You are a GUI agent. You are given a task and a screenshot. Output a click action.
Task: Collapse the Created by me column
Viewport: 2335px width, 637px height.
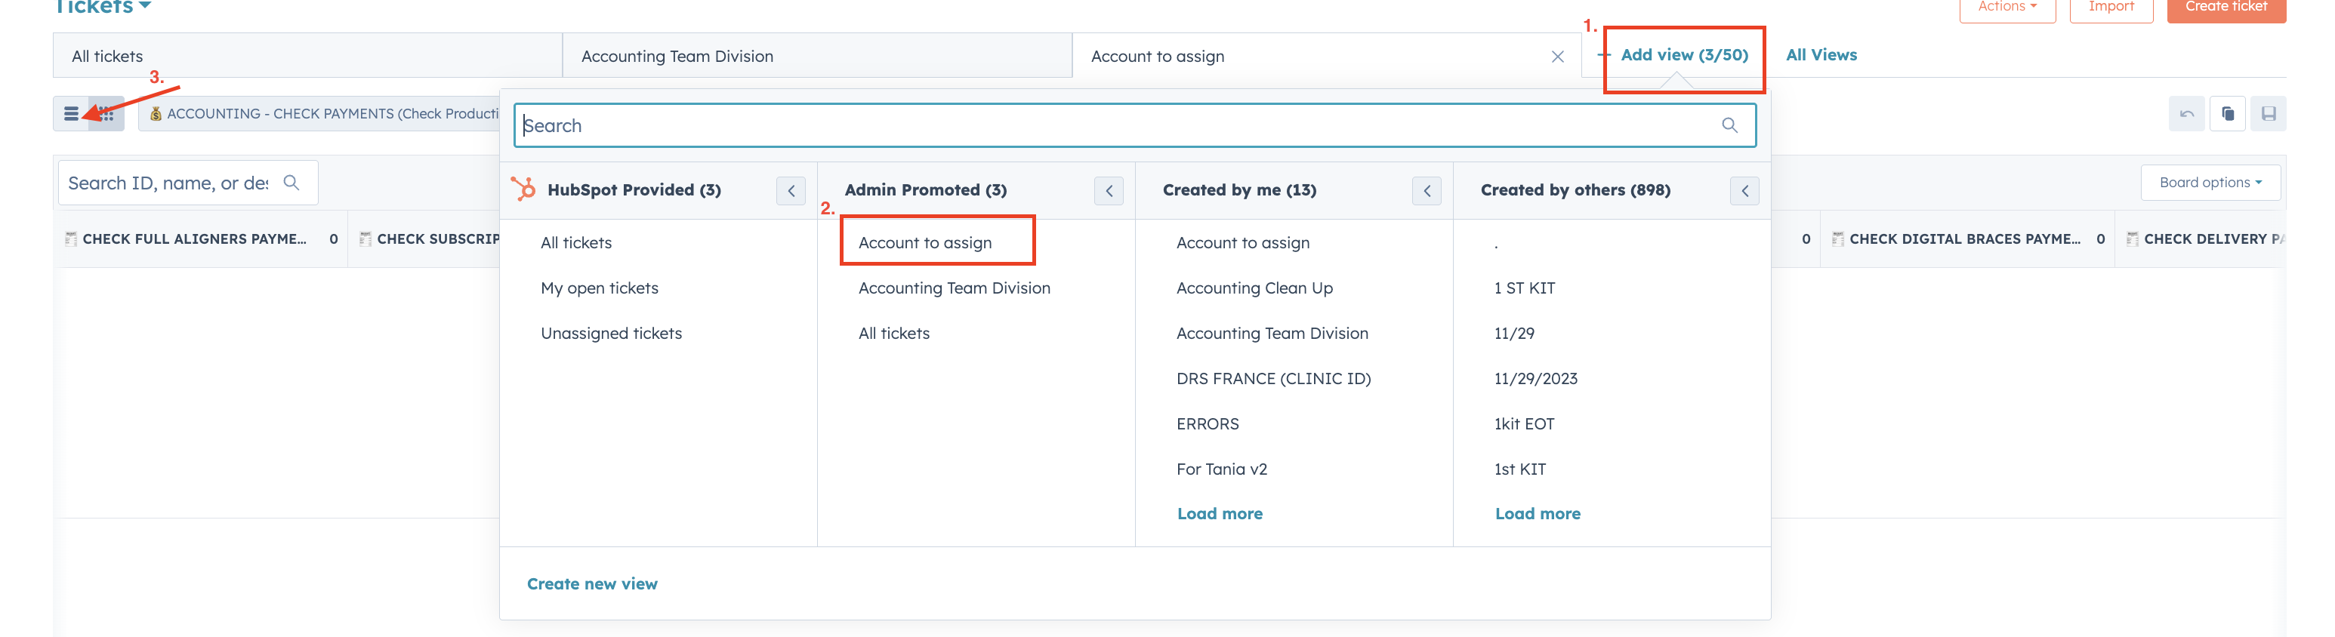pyautogui.click(x=1426, y=191)
